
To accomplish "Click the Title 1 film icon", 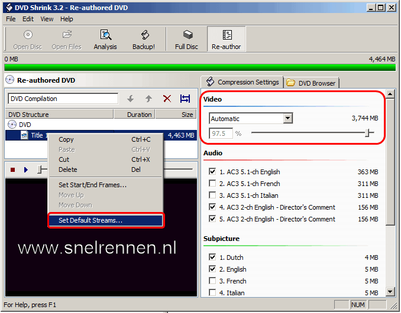I will 24,135.
